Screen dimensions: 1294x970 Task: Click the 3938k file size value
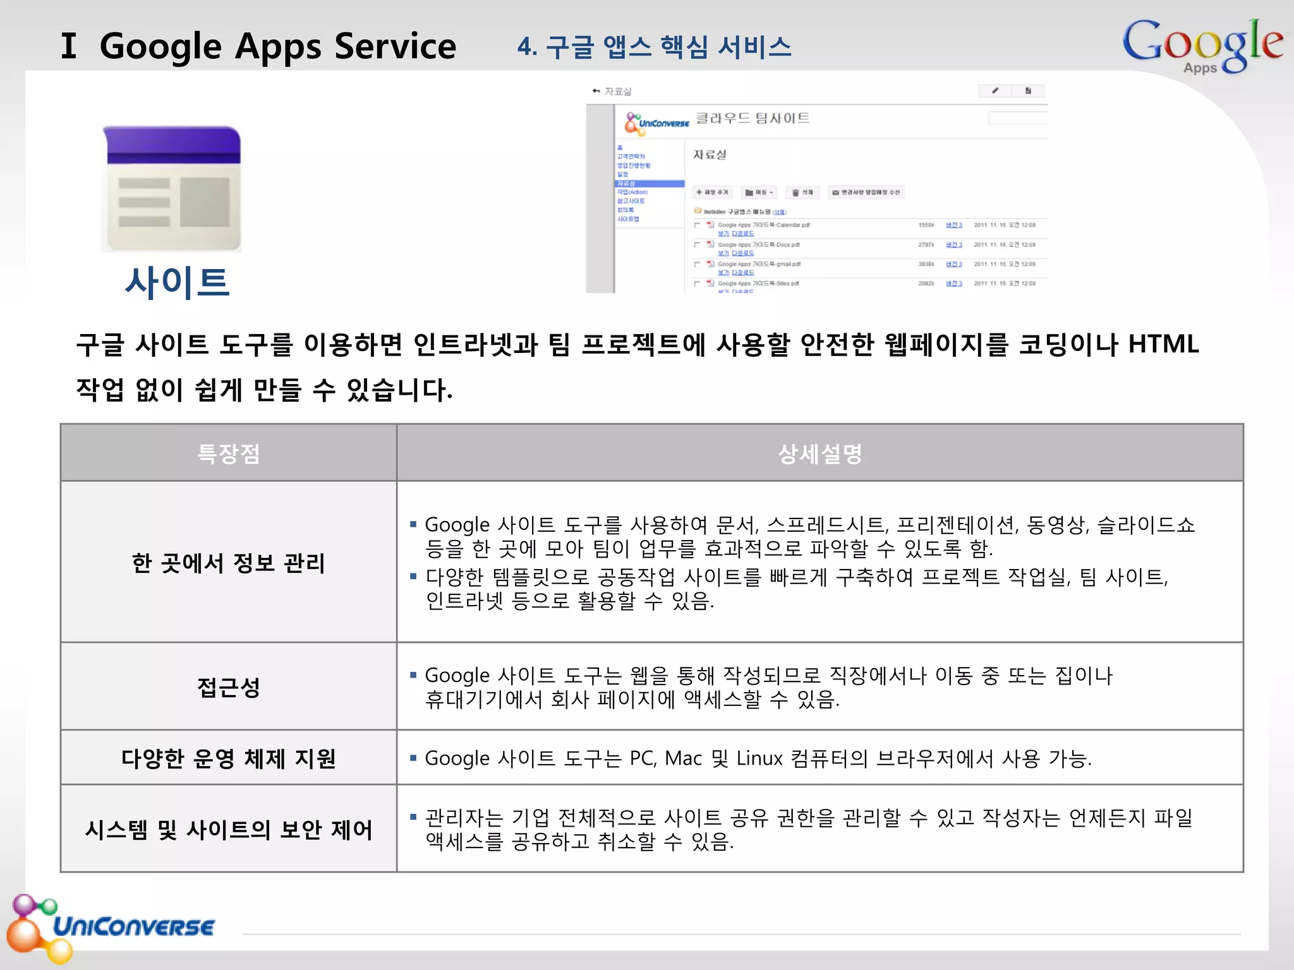[926, 264]
